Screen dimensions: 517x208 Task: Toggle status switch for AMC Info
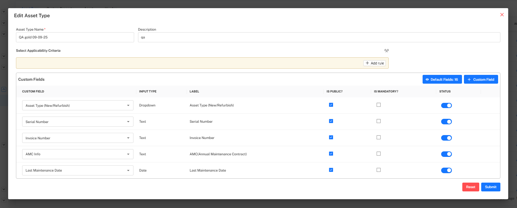point(446,154)
